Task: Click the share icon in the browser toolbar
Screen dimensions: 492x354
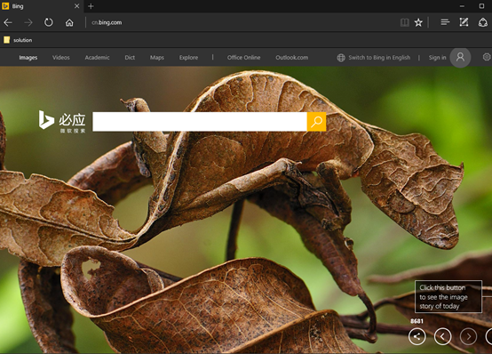Action: (x=483, y=22)
